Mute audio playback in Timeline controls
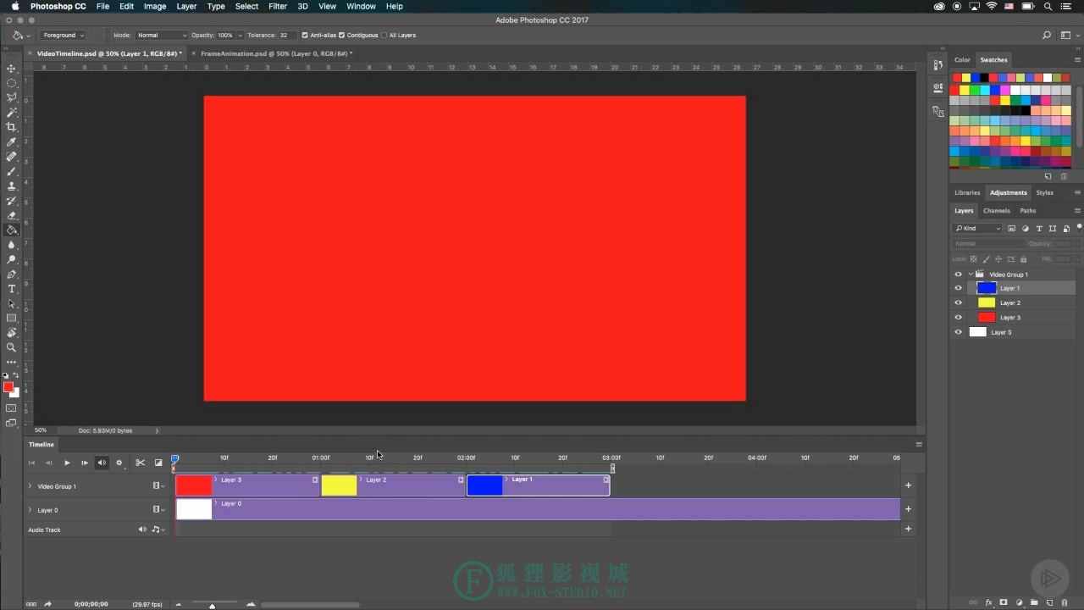The height and width of the screenshot is (610, 1084). pyautogui.click(x=102, y=463)
